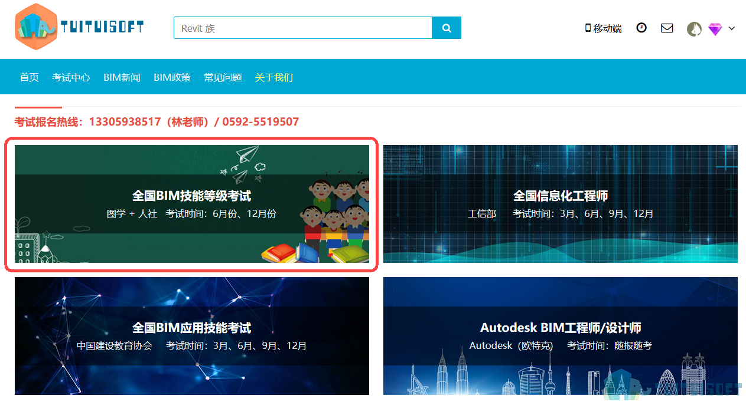The width and height of the screenshot is (746, 402).
Task: Open the 移动端 mobile link
Action: click(603, 28)
